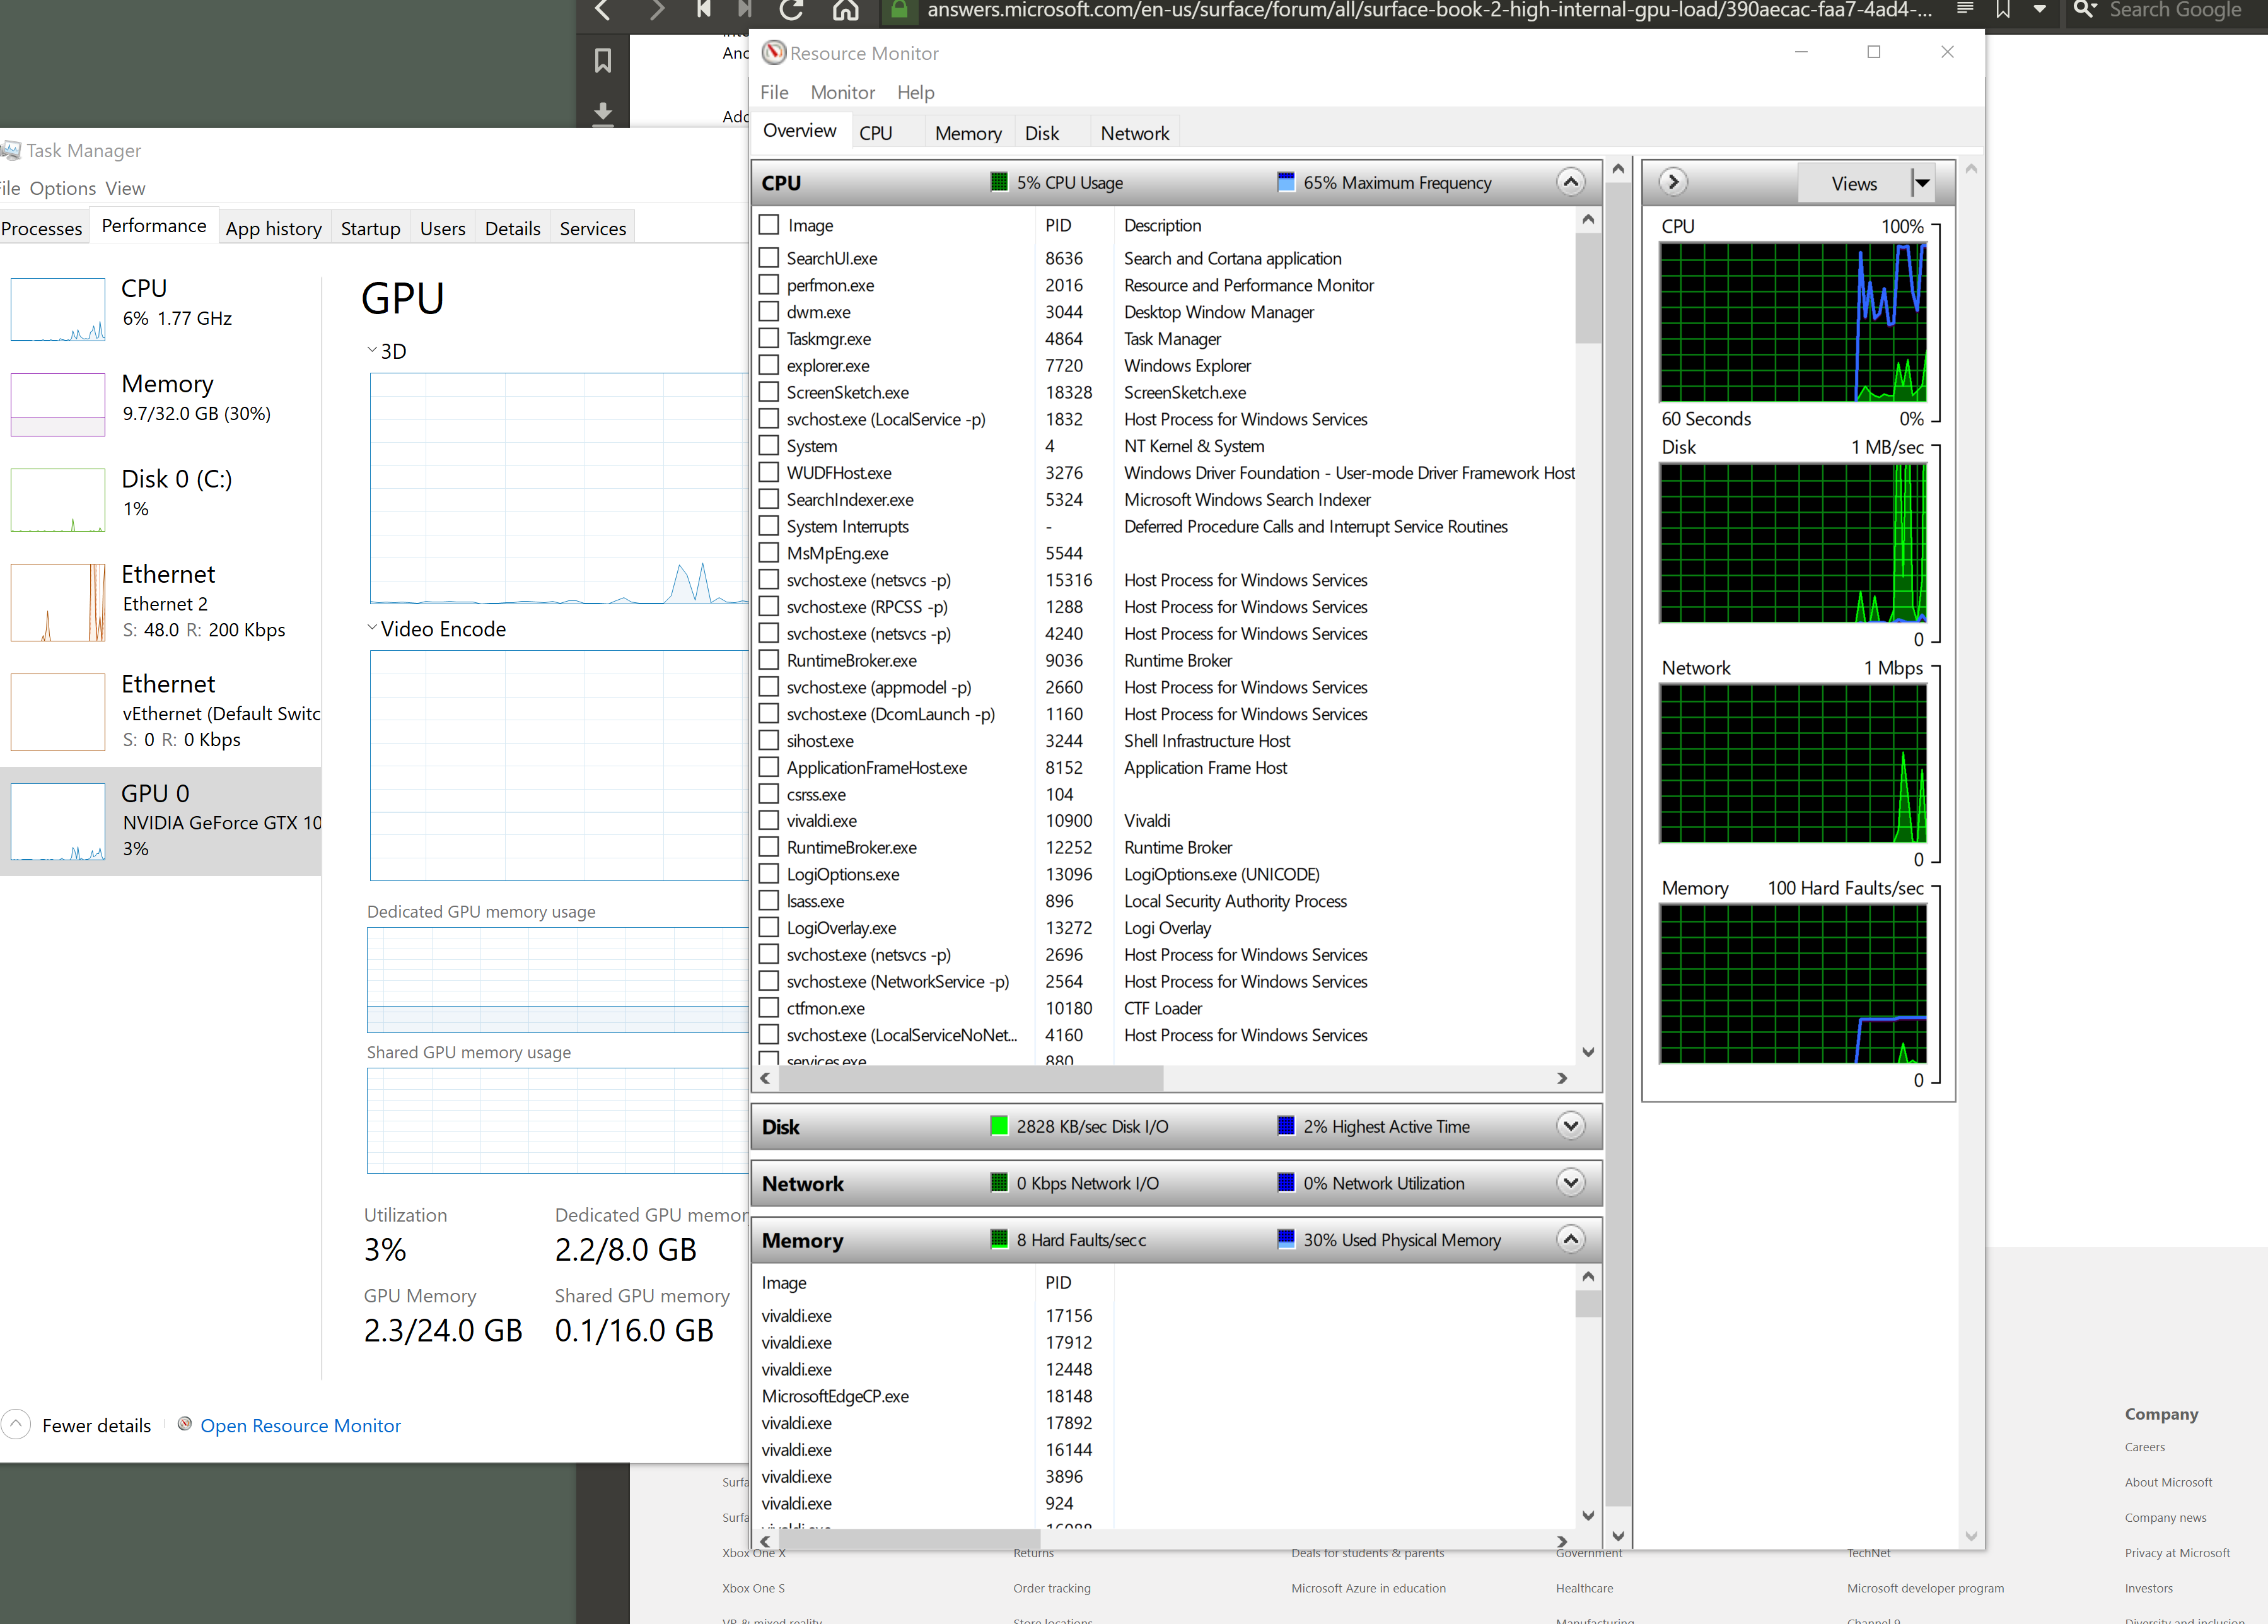
Task: Open the Monitor menu
Action: (842, 92)
